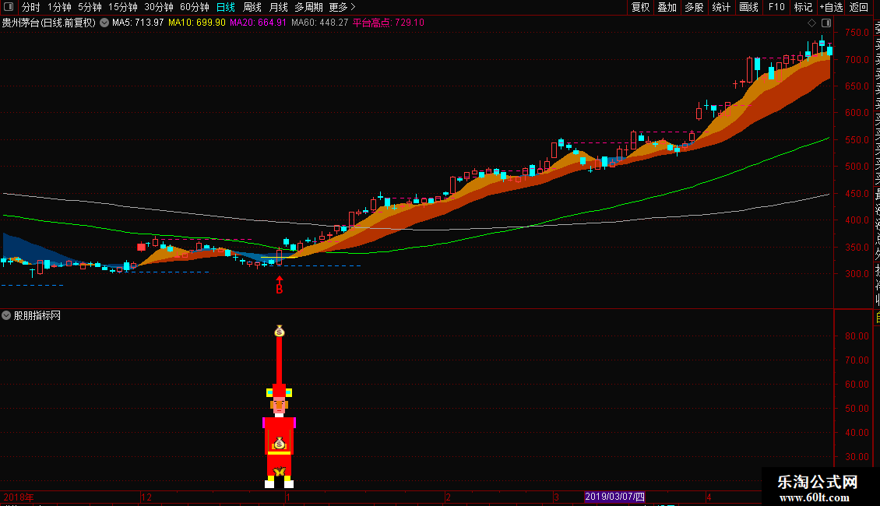Select 60分钟 period tab
The height and width of the screenshot is (506, 880).
pos(195,7)
